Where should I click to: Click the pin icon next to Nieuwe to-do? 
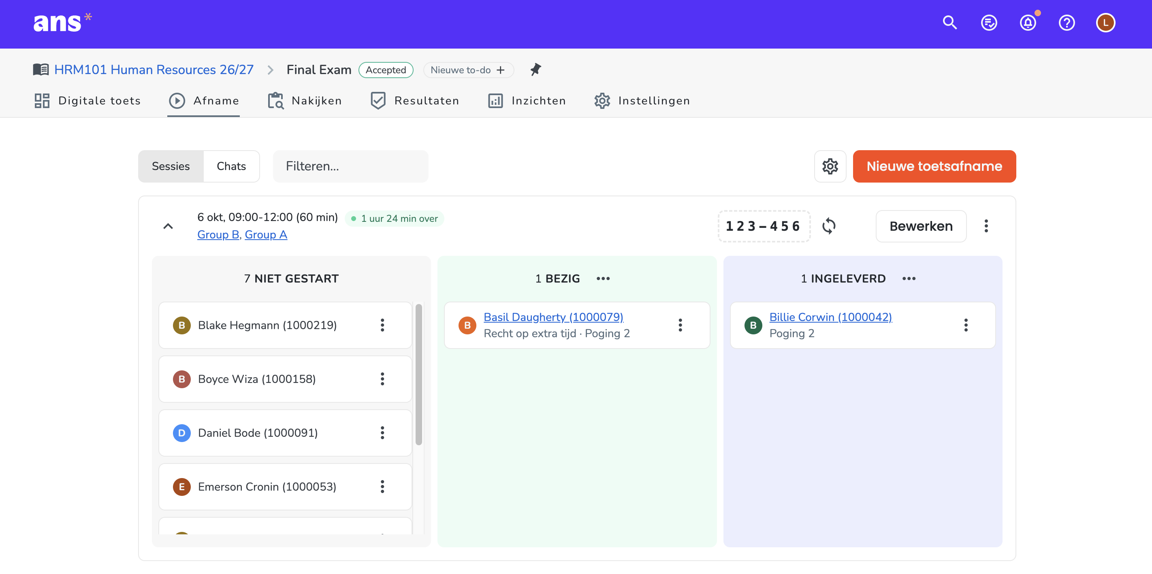[x=535, y=70]
